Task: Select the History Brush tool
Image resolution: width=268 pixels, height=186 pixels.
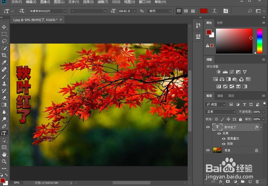Action: pyautogui.click(x=4, y=91)
